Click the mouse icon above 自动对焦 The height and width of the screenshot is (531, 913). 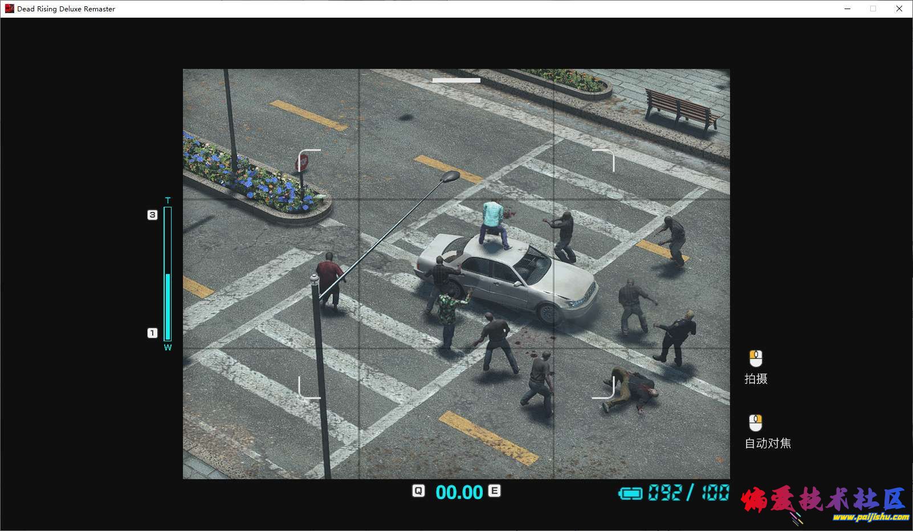tap(756, 423)
